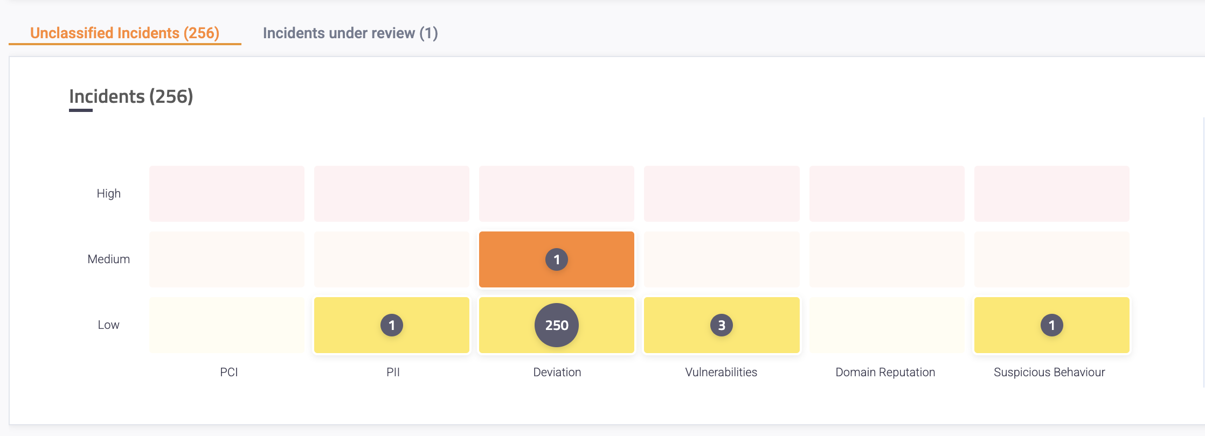The image size is (1205, 436).
Task: Click the count badge in Low PII
Action: coord(392,325)
